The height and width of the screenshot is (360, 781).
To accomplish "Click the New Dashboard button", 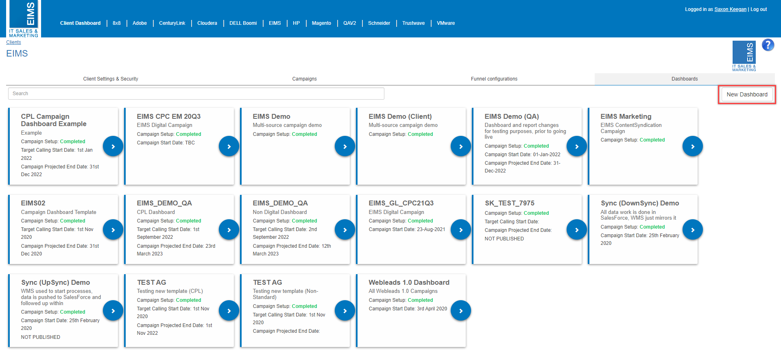I will 747,94.
